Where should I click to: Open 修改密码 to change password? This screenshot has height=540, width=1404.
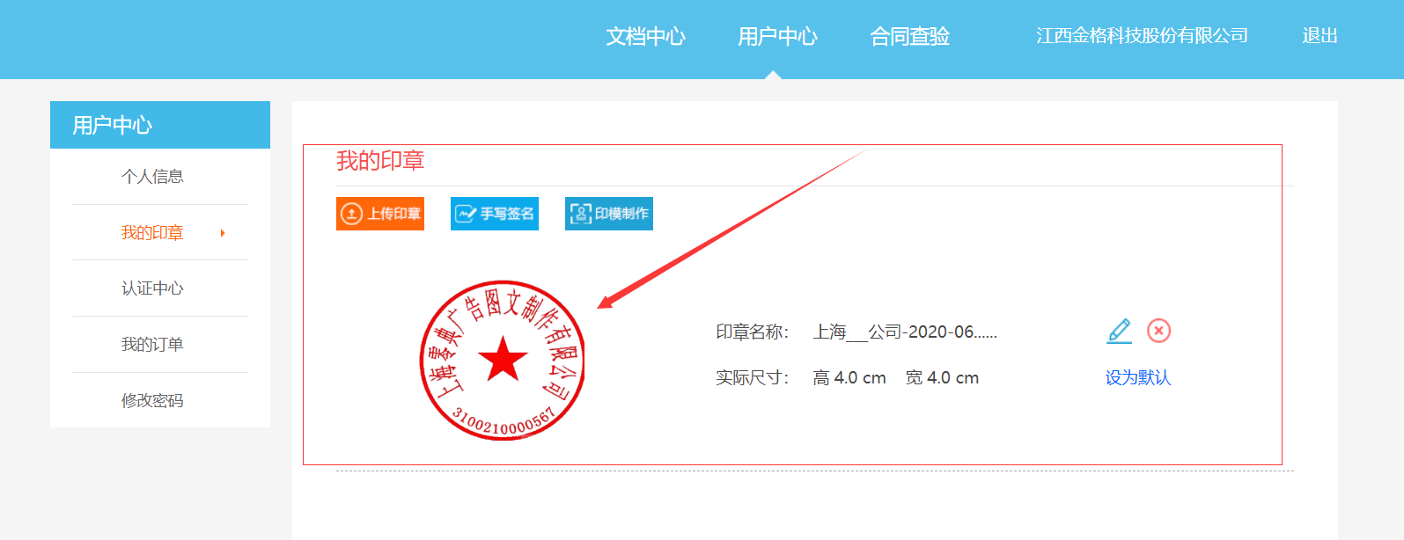(152, 401)
